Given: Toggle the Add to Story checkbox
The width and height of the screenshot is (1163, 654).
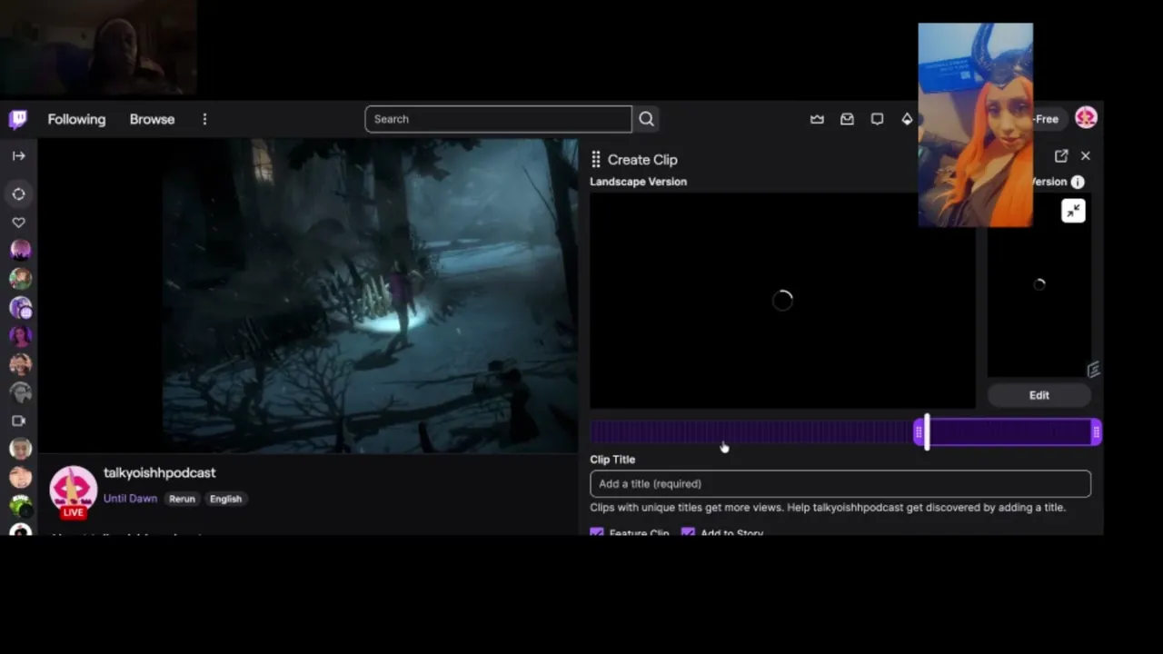Looking at the screenshot, I should point(688,532).
